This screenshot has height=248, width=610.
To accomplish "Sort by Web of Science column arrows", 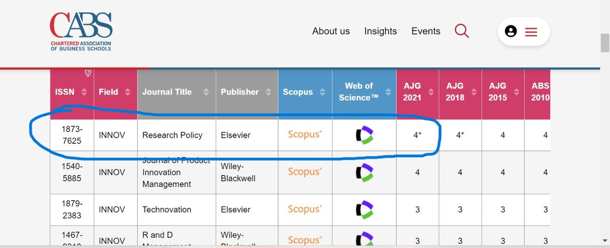I will (388, 92).
